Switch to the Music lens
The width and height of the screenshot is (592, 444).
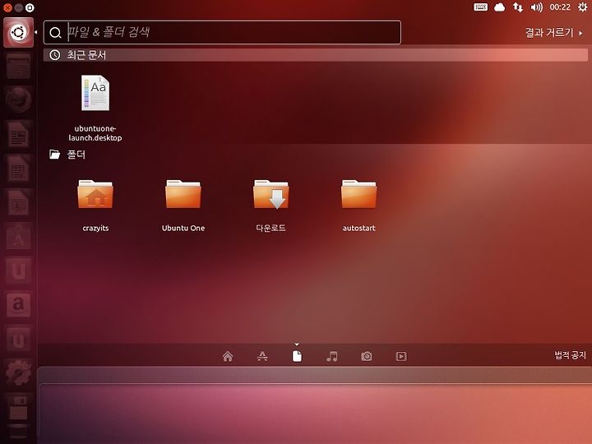coord(332,356)
